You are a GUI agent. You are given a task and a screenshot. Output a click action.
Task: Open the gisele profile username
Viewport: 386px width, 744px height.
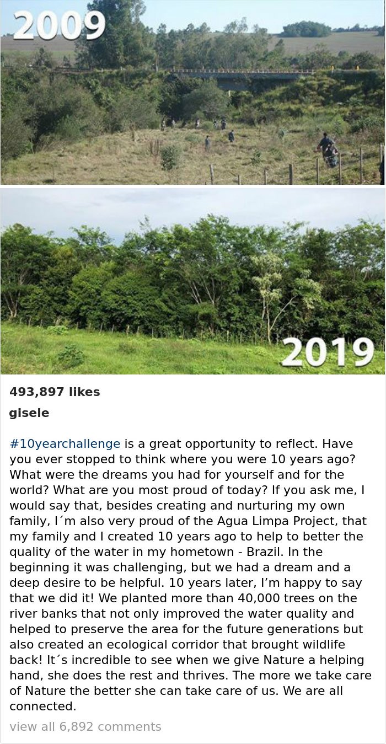(x=29, y=413)
